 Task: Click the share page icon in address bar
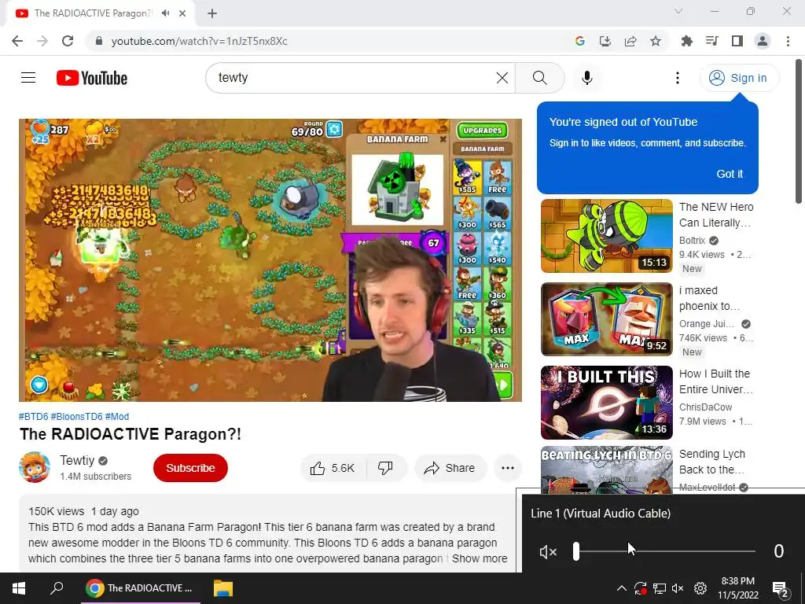630,41
